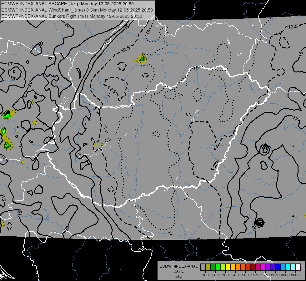Click the legend label '100'

point(205,275)
